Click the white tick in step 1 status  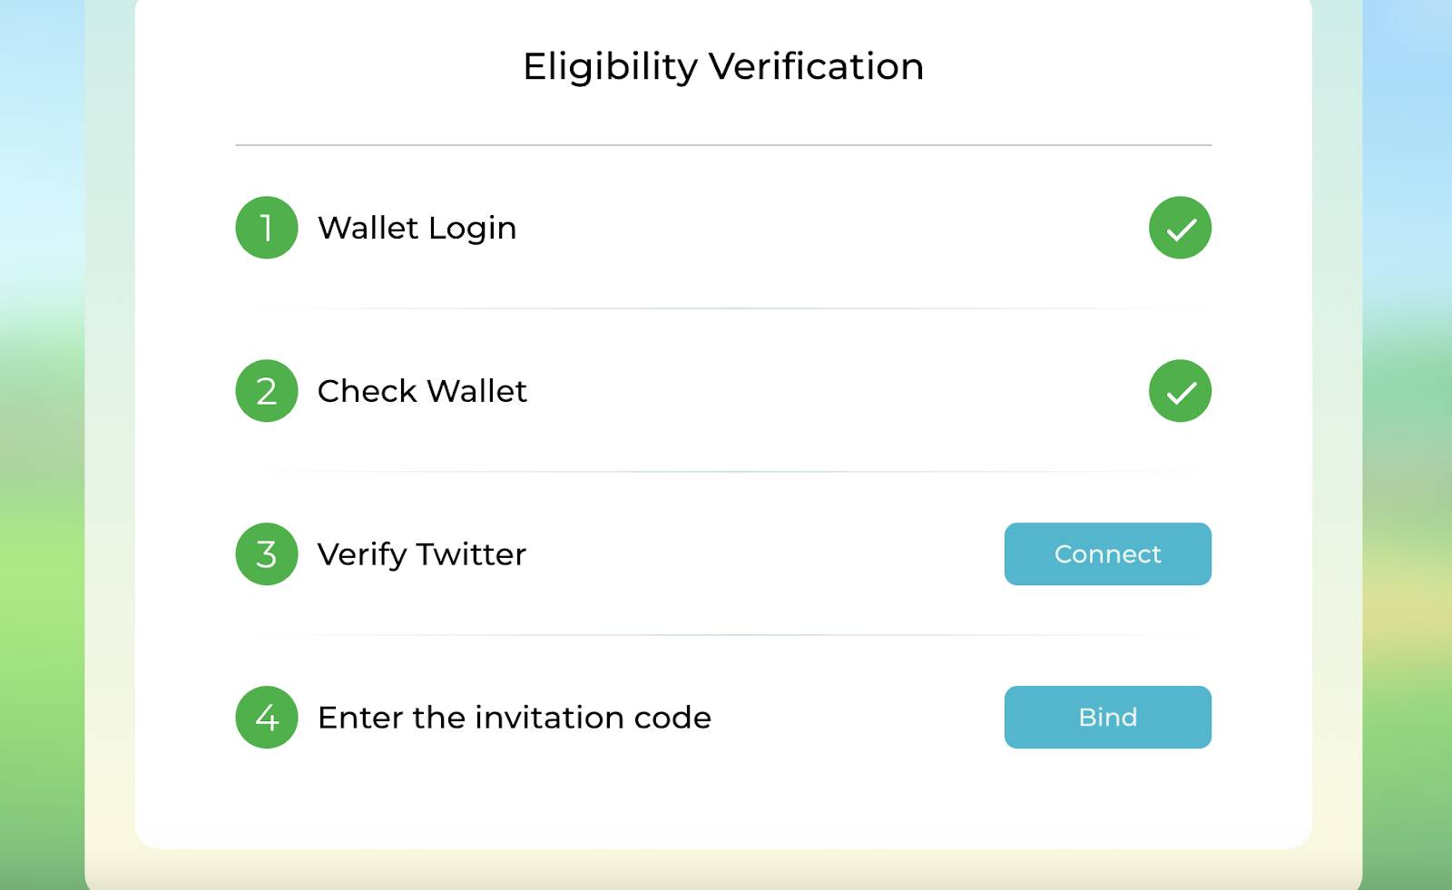(1182, 230)
